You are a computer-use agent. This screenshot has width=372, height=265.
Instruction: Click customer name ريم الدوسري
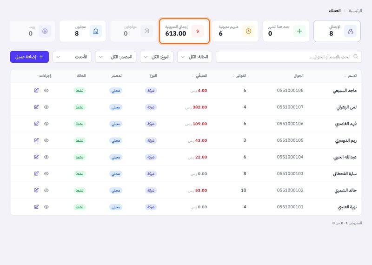(x=346, y=140)
